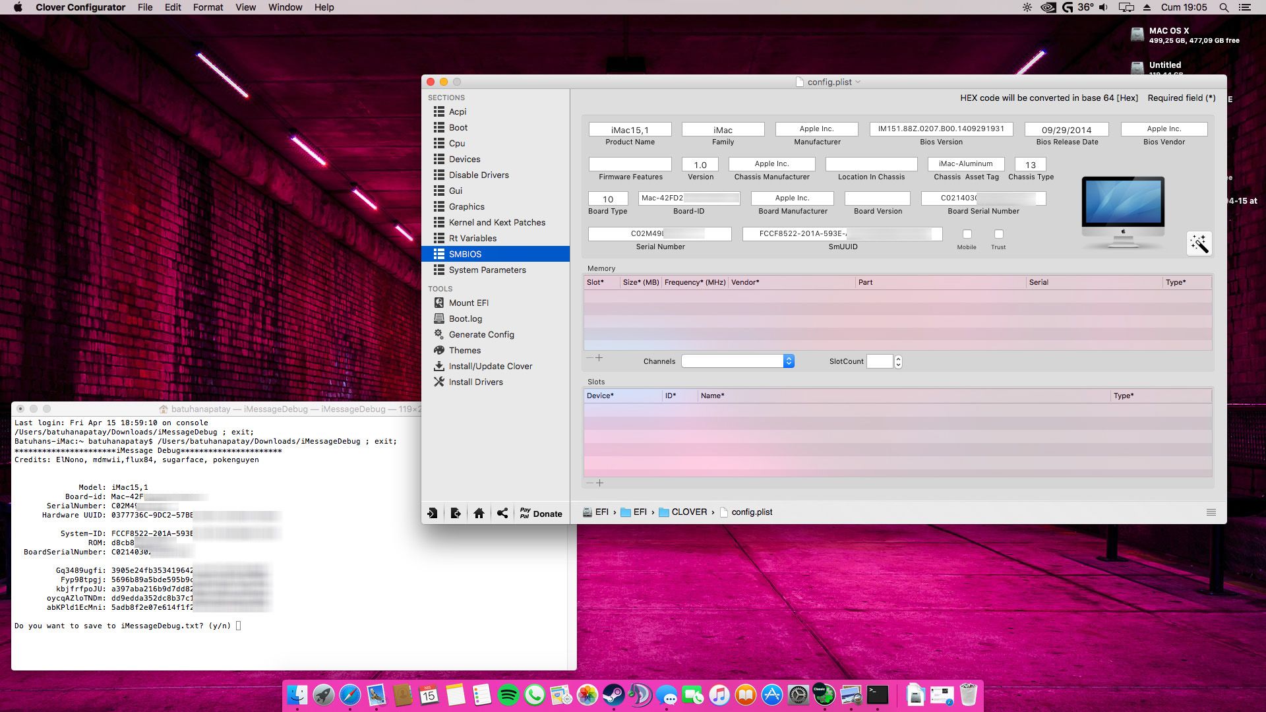
Task: Click the import config icon bottom-left
Action: pyautogui.click(x=433, y=513)
